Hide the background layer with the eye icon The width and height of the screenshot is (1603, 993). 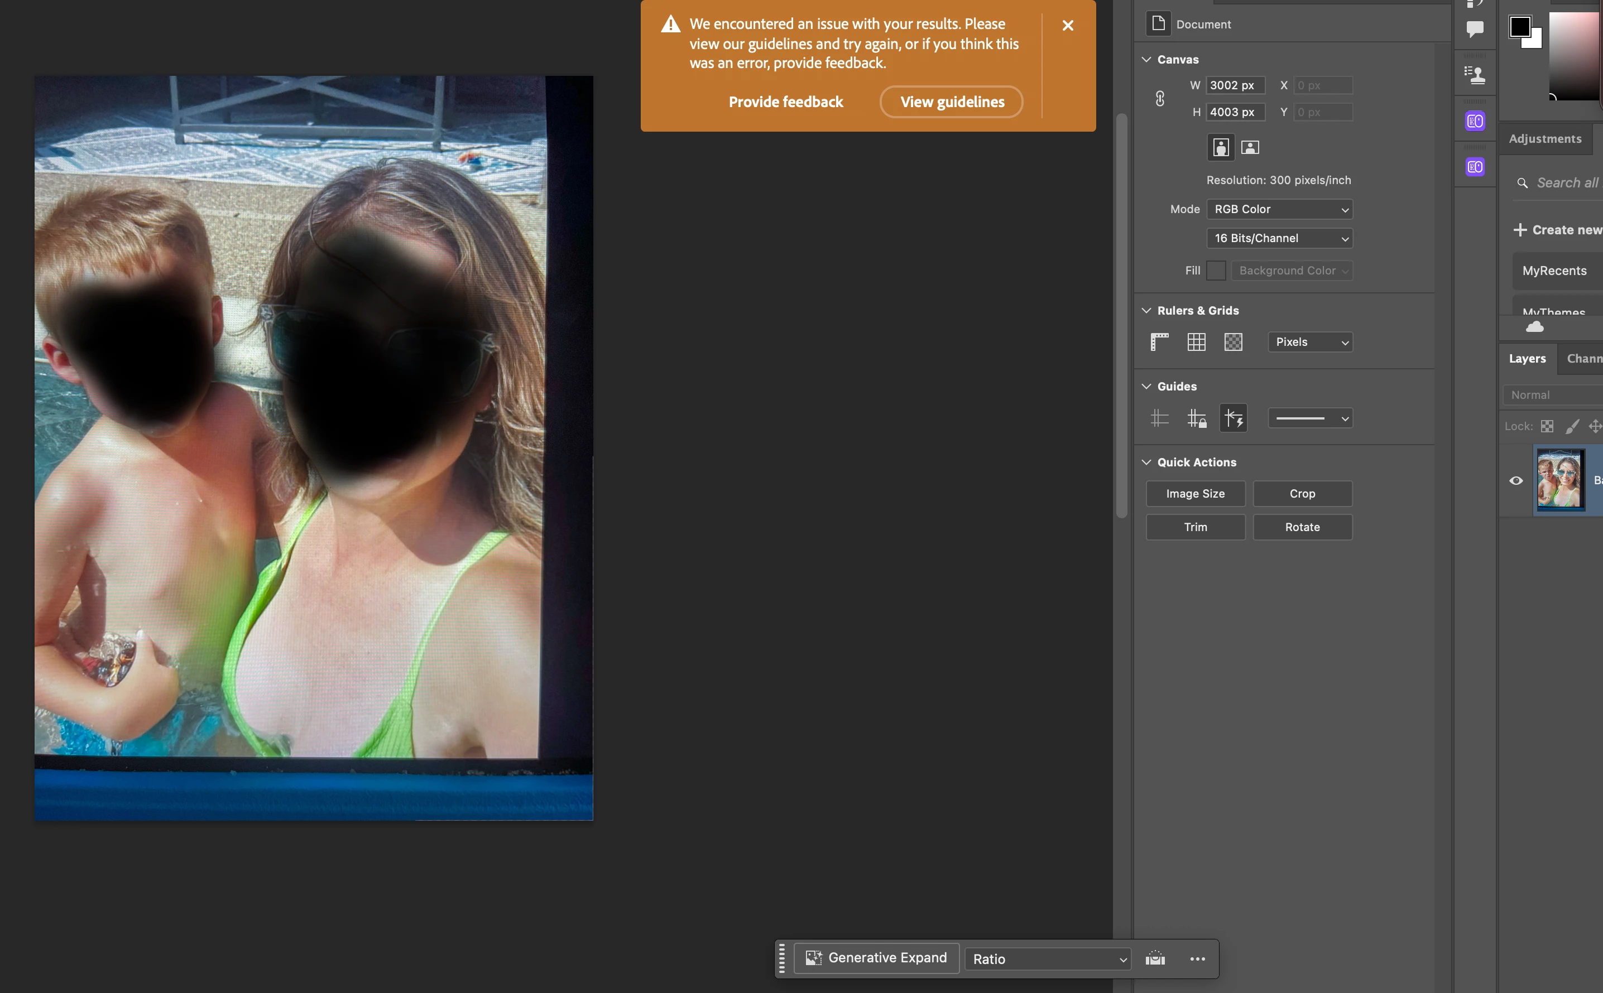(1515, 480)
